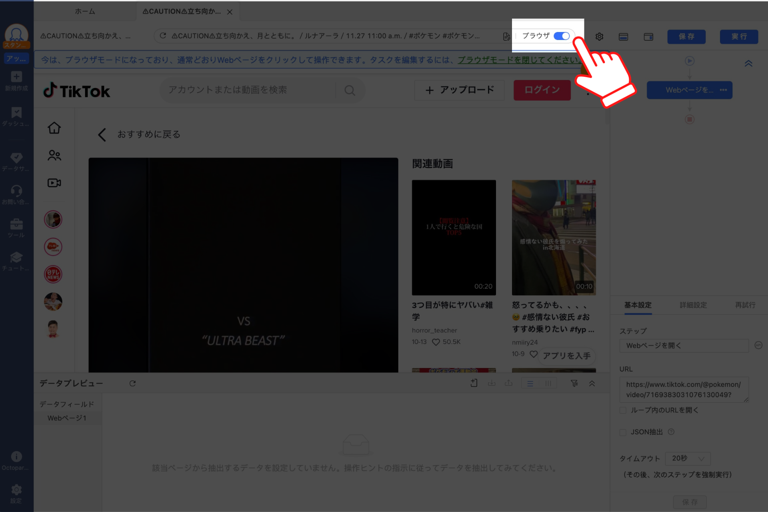The height and width of the screenshot is (512, 768).
Task: Edit the URL text area
Action: tap(684, 390)
